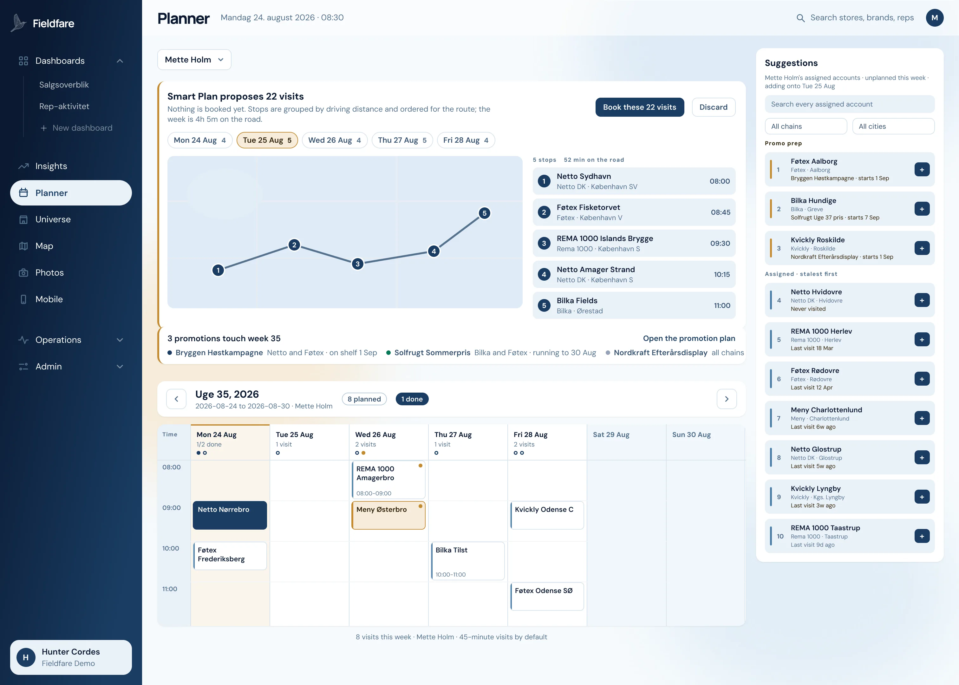
Task: Open Photos in the sidebar
Action: 71,272
